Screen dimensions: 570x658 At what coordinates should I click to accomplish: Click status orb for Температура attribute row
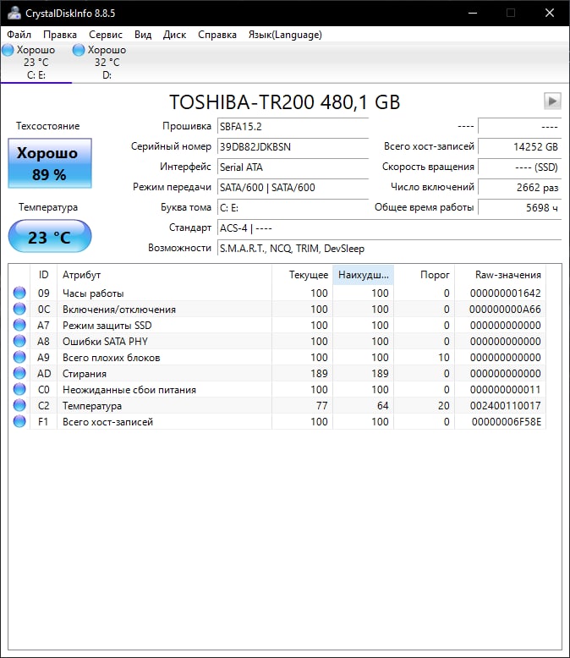click(x=19, y=406)
